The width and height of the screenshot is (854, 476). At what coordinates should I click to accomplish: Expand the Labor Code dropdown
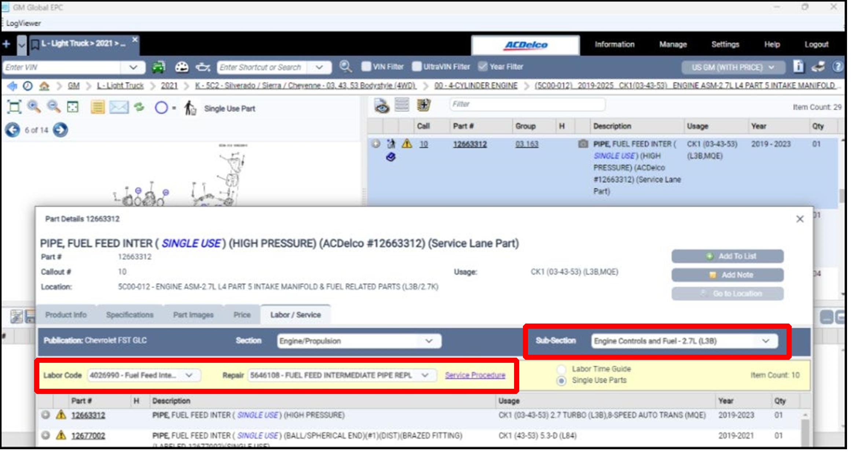tap(188, 375)
